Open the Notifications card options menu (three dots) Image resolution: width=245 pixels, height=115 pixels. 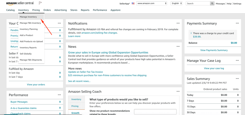pos(178,23)
